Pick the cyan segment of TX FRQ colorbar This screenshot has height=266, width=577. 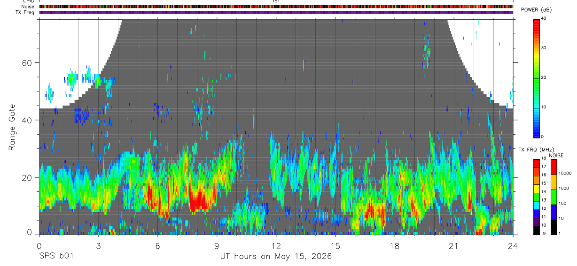click(536, 205)
